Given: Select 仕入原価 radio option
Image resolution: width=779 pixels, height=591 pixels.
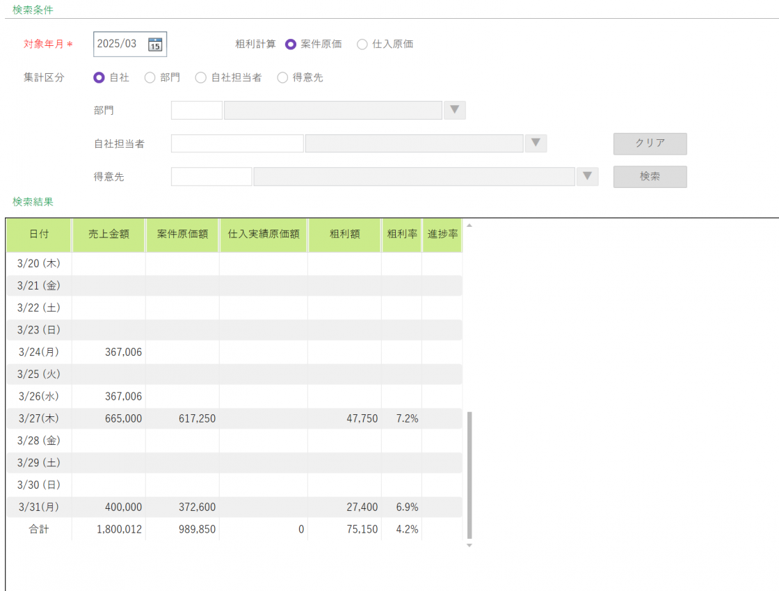Looking at the screenshot, I should 362,44.
